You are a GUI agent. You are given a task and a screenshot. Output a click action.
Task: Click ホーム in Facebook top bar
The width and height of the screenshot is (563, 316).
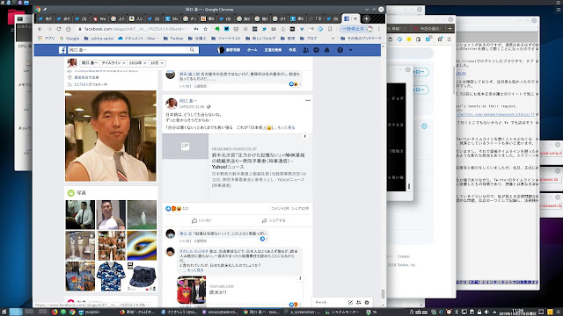(x=252, y=50)
